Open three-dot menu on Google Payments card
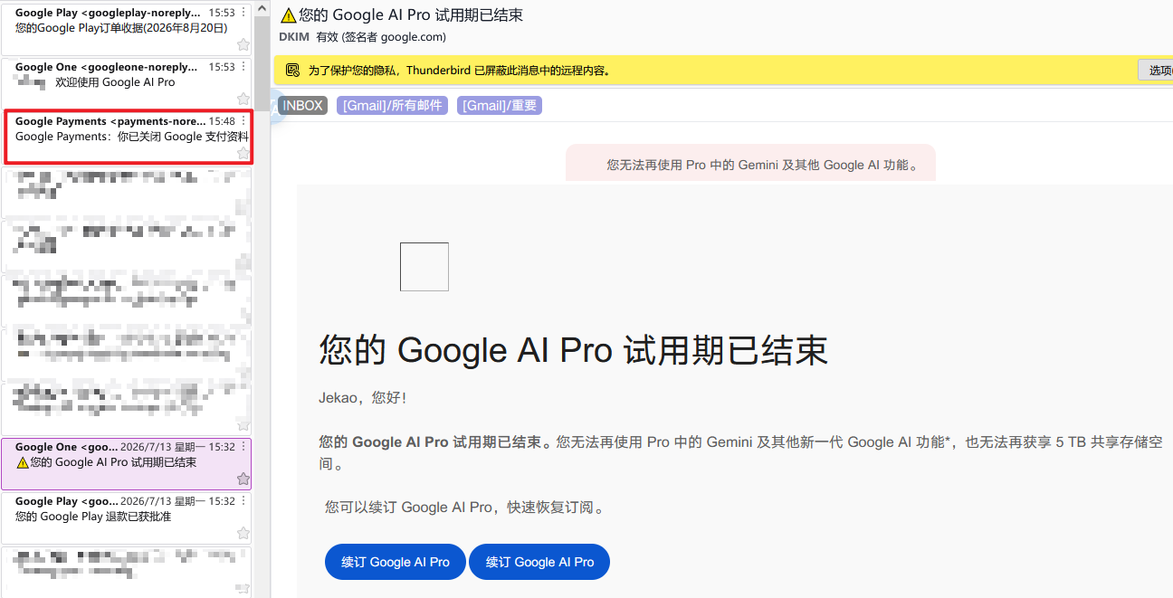The image size is (1173, 598). (243, 121)
